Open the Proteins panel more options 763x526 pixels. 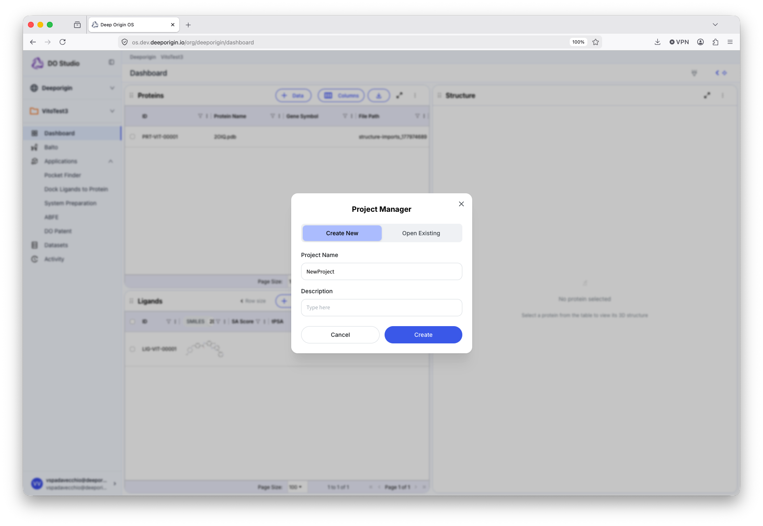(x=415, y=95)
